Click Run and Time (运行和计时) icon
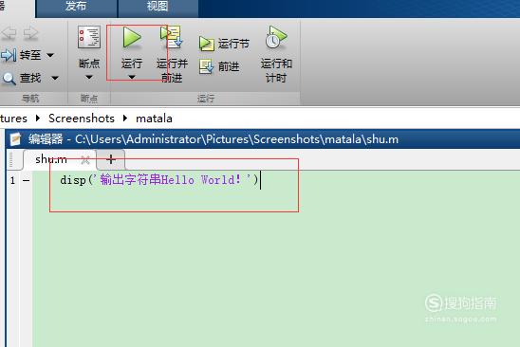The height and width of the screenshot is (347, 520). 276,37
